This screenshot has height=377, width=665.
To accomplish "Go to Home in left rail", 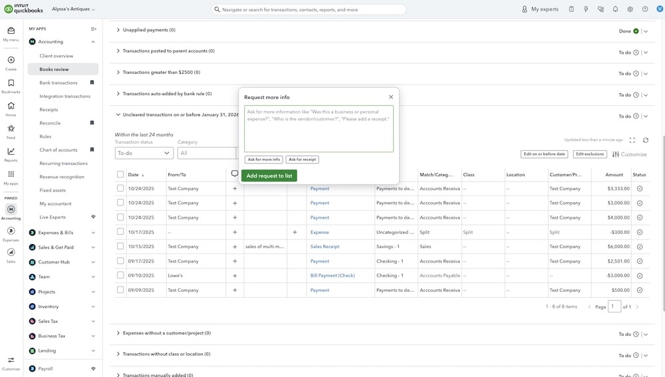I will coord(11,108).
